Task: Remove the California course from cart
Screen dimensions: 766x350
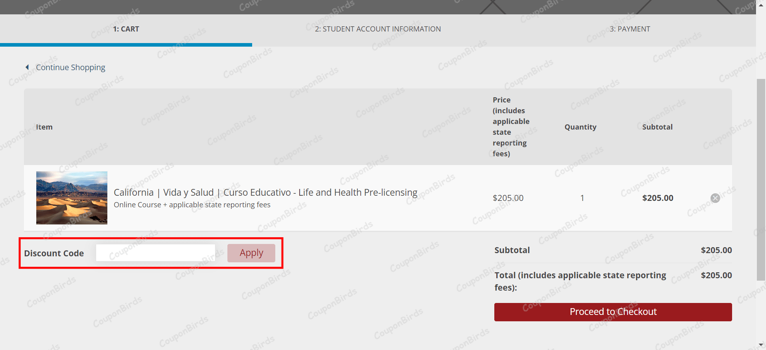Action: 715,198
